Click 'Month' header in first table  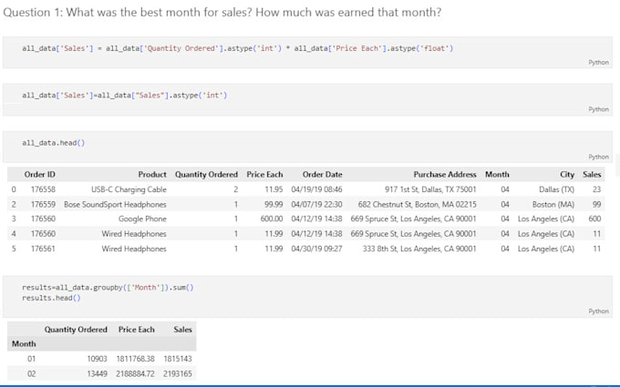click(x=497, y=175)
